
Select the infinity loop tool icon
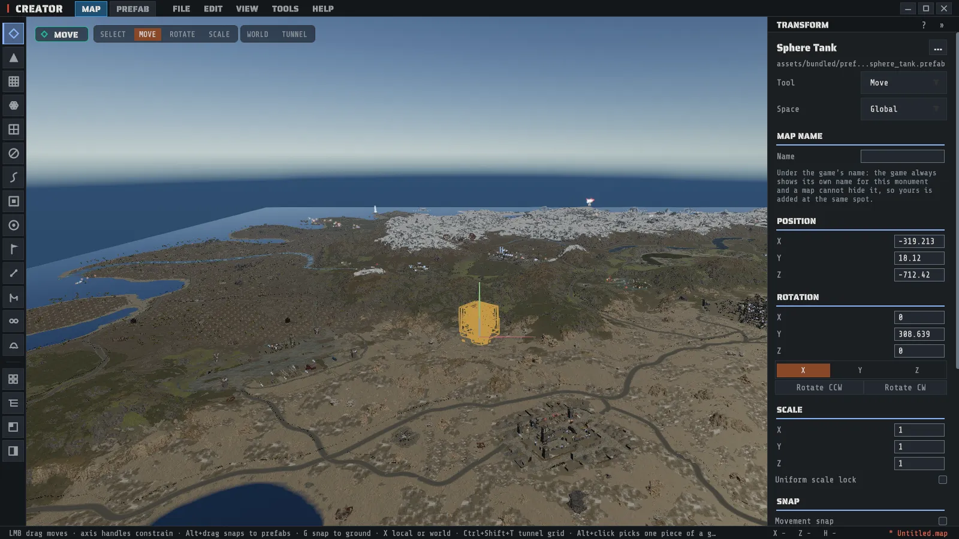[x=13, y=321]
